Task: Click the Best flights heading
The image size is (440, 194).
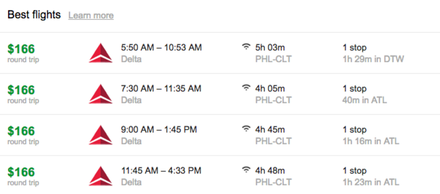Action: point(34,15)
